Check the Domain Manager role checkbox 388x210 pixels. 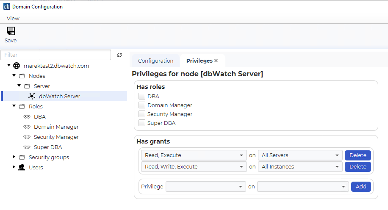point(142,105)
